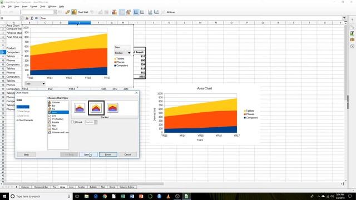Image resolution: width=356 pixels, height=200 pixels.
Task: Open the 3D Look style dropdown
Action: (96, 122)
